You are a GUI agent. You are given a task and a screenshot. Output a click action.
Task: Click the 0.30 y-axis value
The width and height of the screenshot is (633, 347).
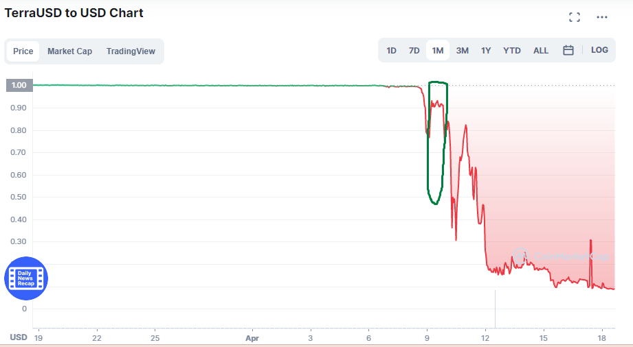point(19,242)
